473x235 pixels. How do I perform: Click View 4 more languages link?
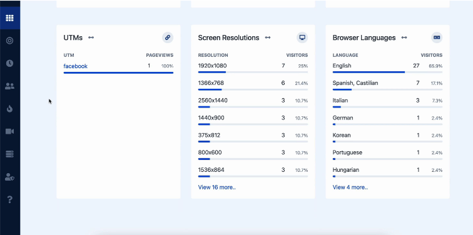point(350,187)
